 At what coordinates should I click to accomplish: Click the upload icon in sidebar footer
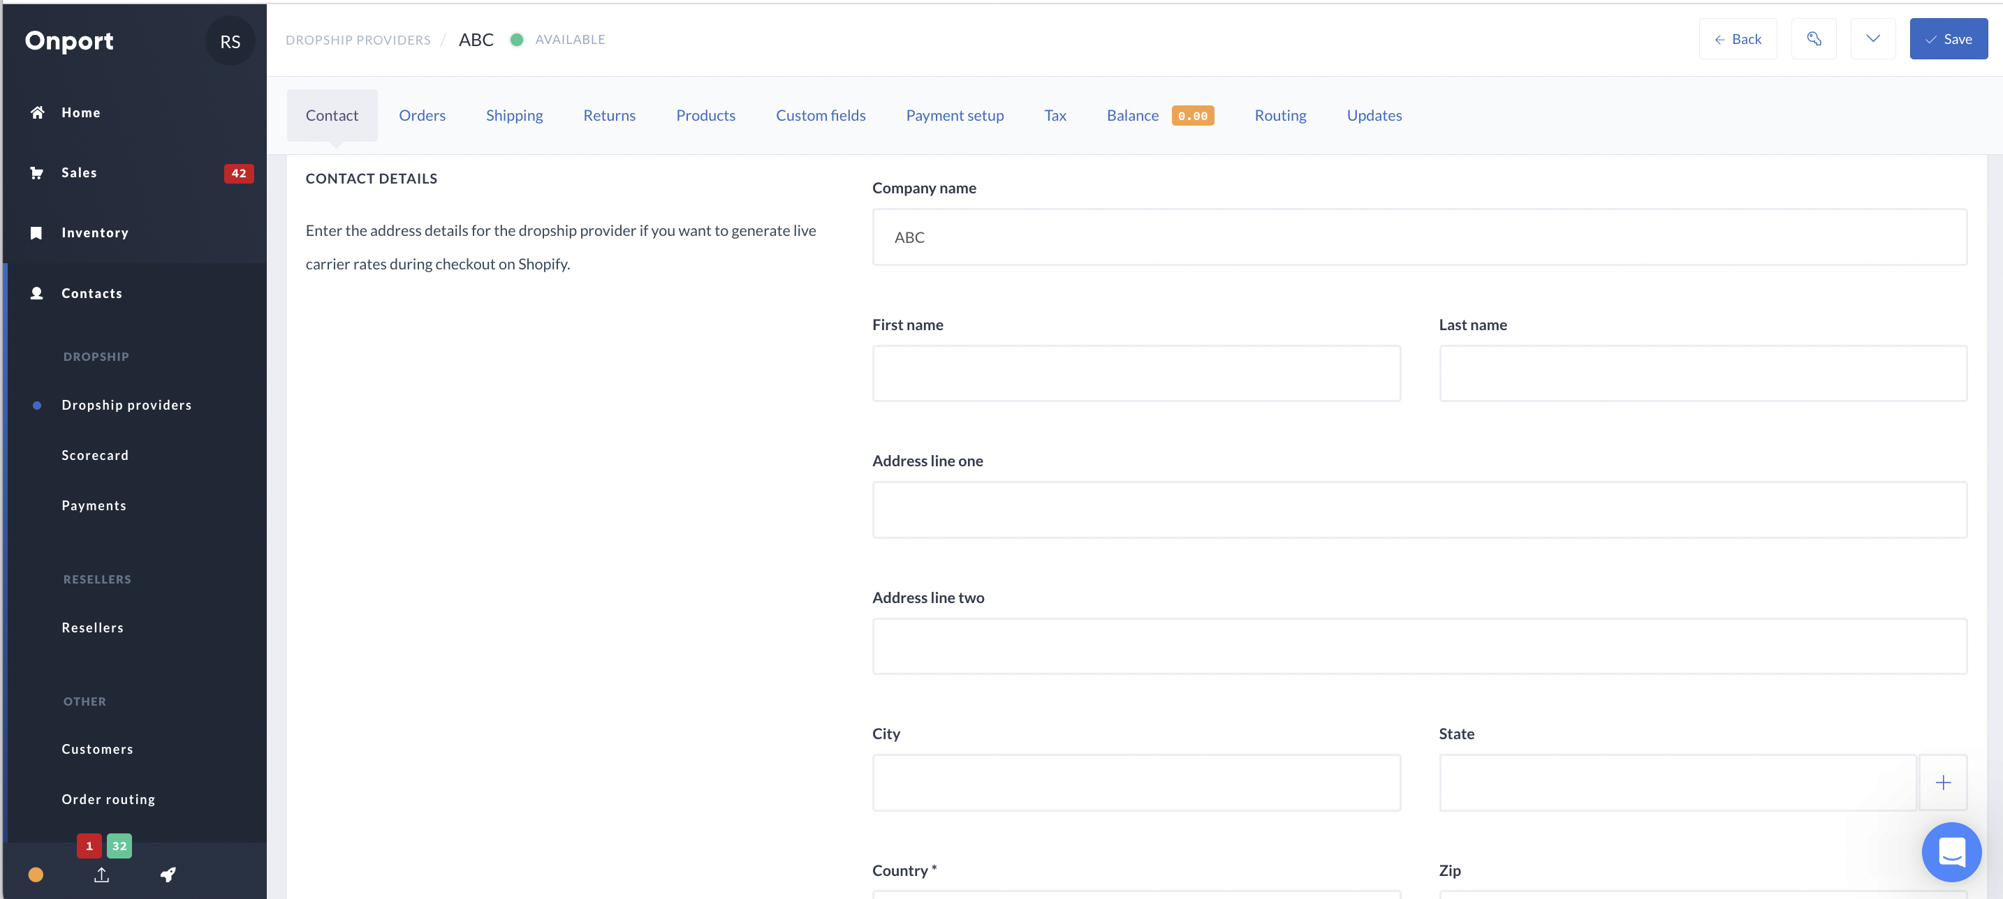pyautogui.click(x=102, y=875)
